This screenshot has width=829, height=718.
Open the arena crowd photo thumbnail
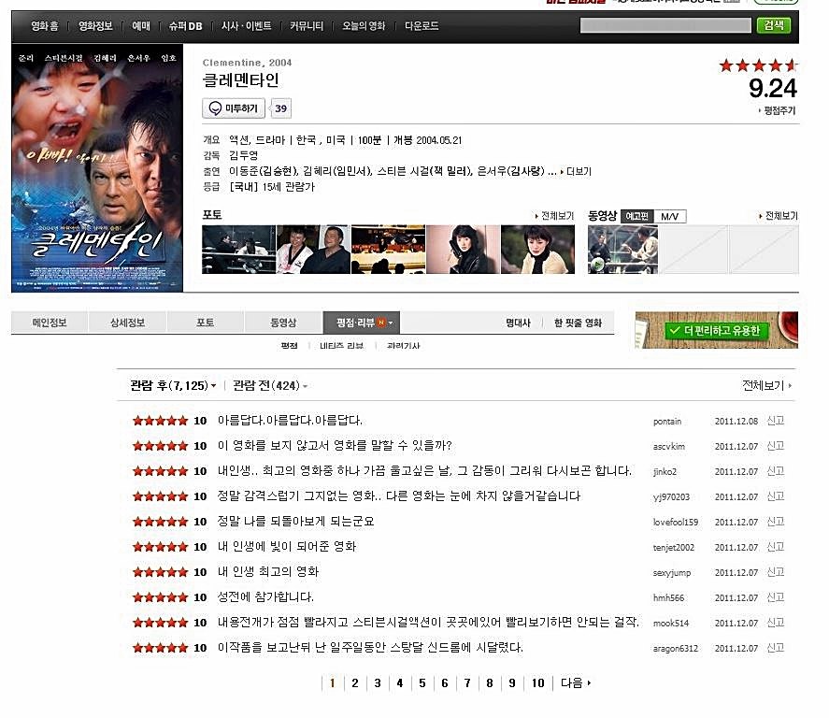click(388, 249)
